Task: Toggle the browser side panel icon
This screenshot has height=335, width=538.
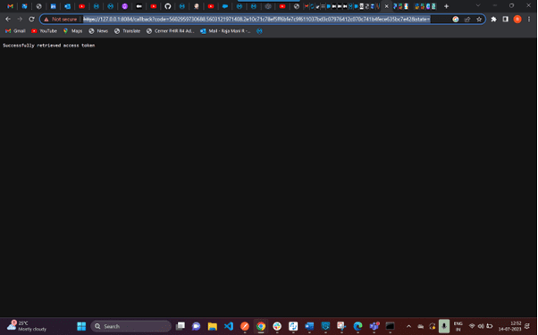Action: point(506,19)
